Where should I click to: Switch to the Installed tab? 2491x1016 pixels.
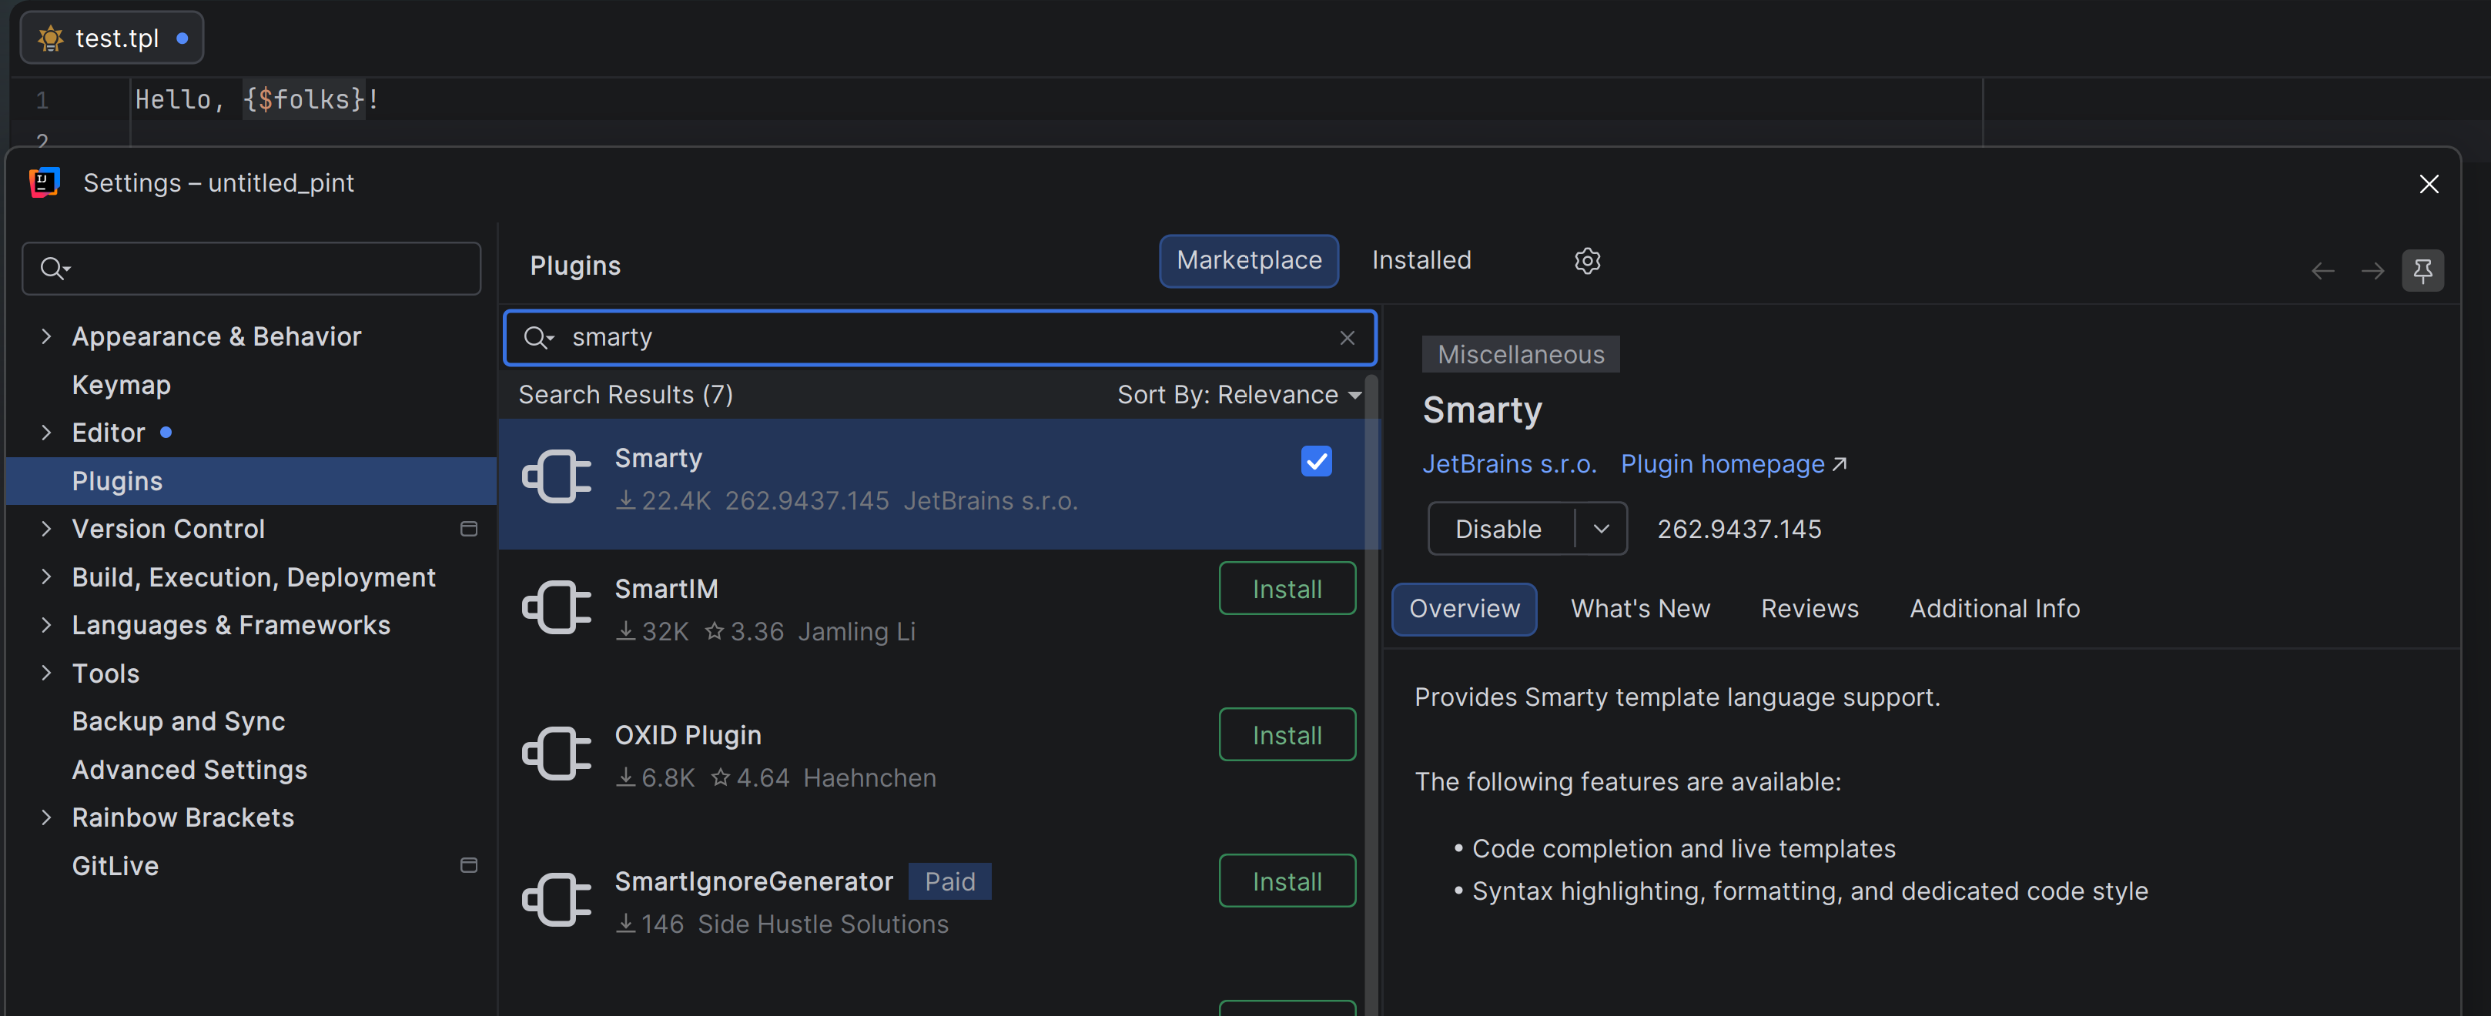click(x=1421, y=260)
